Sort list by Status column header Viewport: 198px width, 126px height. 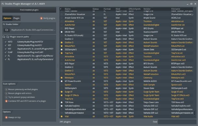click(95, 9)
